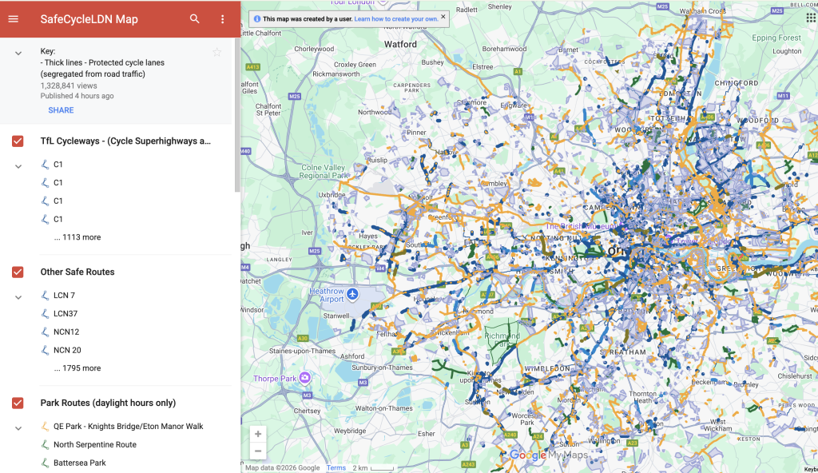
Task: Toggle off the Other Safe Routes layer
Action: click(17, 272)
